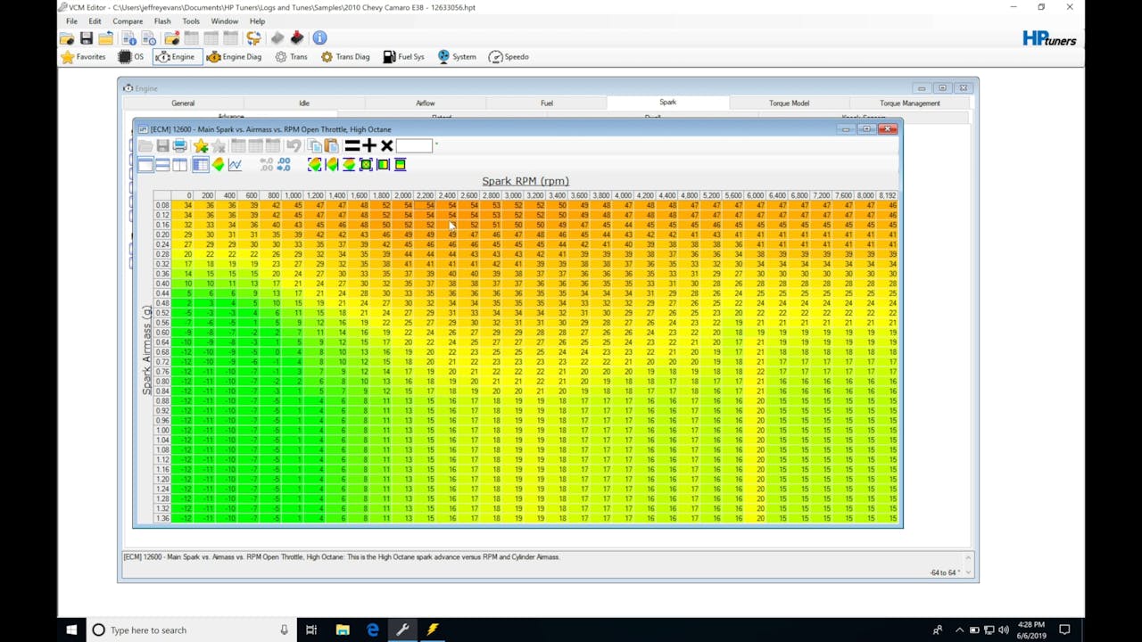Show the 3D surface chart view
This screenshot has height=642, width=1142.
pos(218,165)
